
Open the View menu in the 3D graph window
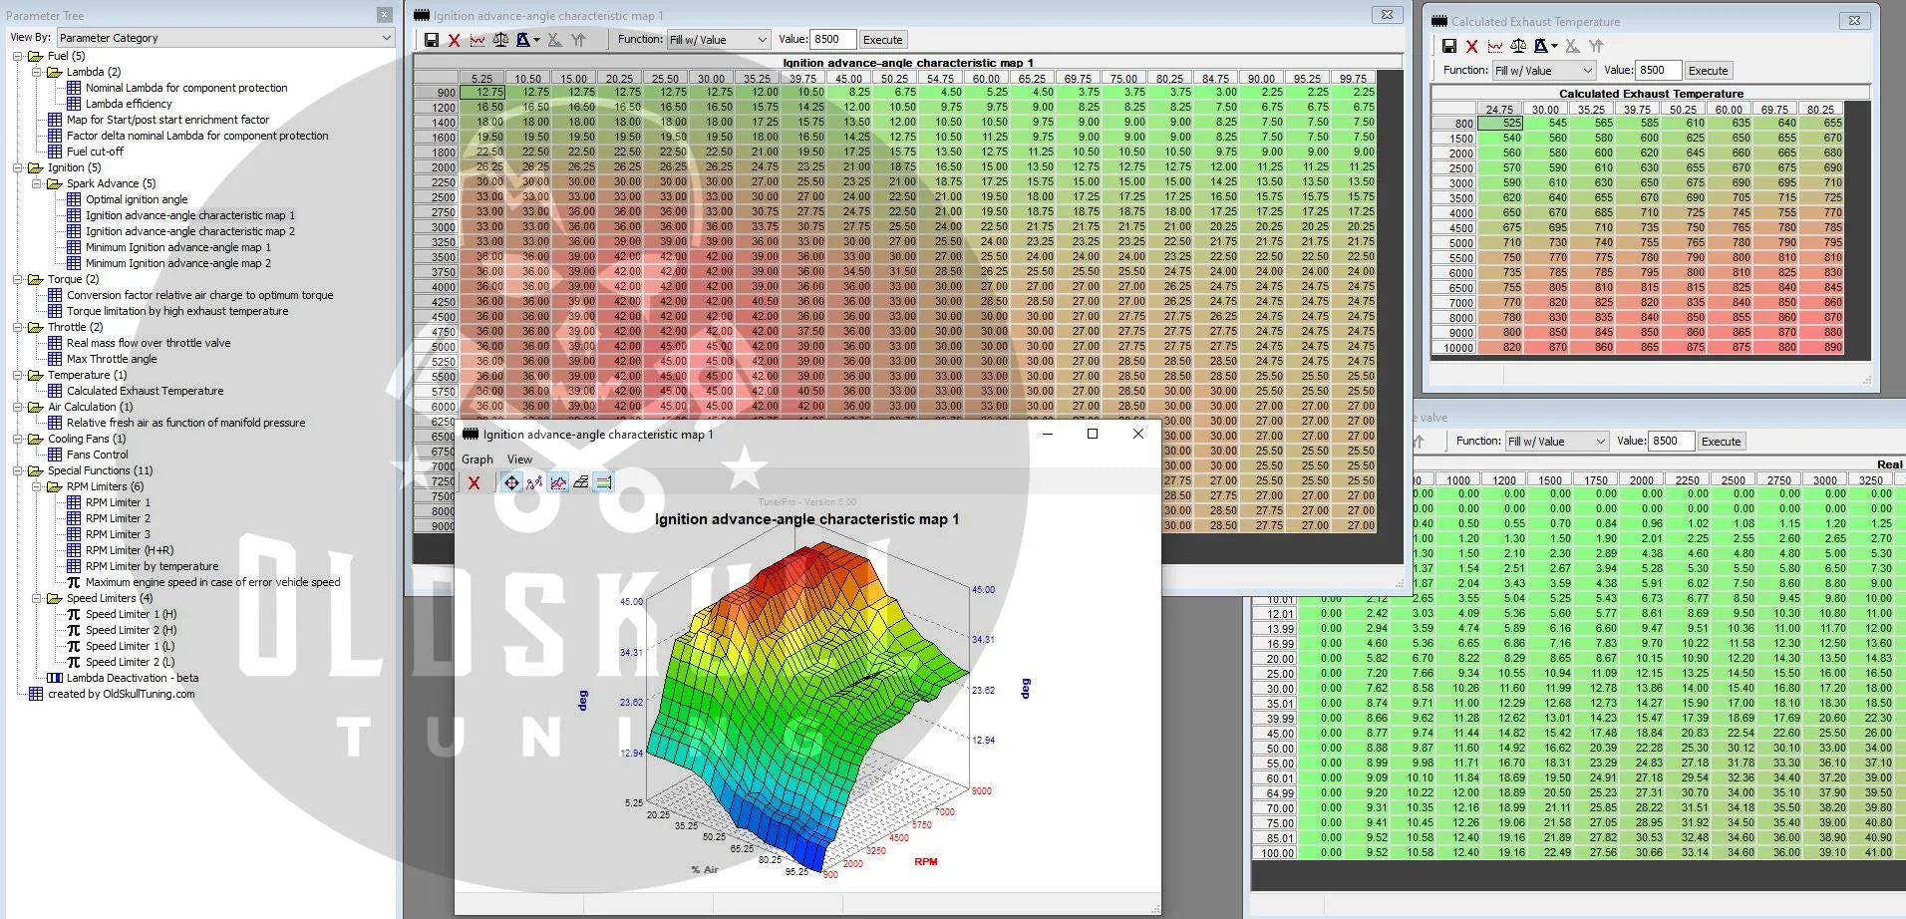pos(519,459)
